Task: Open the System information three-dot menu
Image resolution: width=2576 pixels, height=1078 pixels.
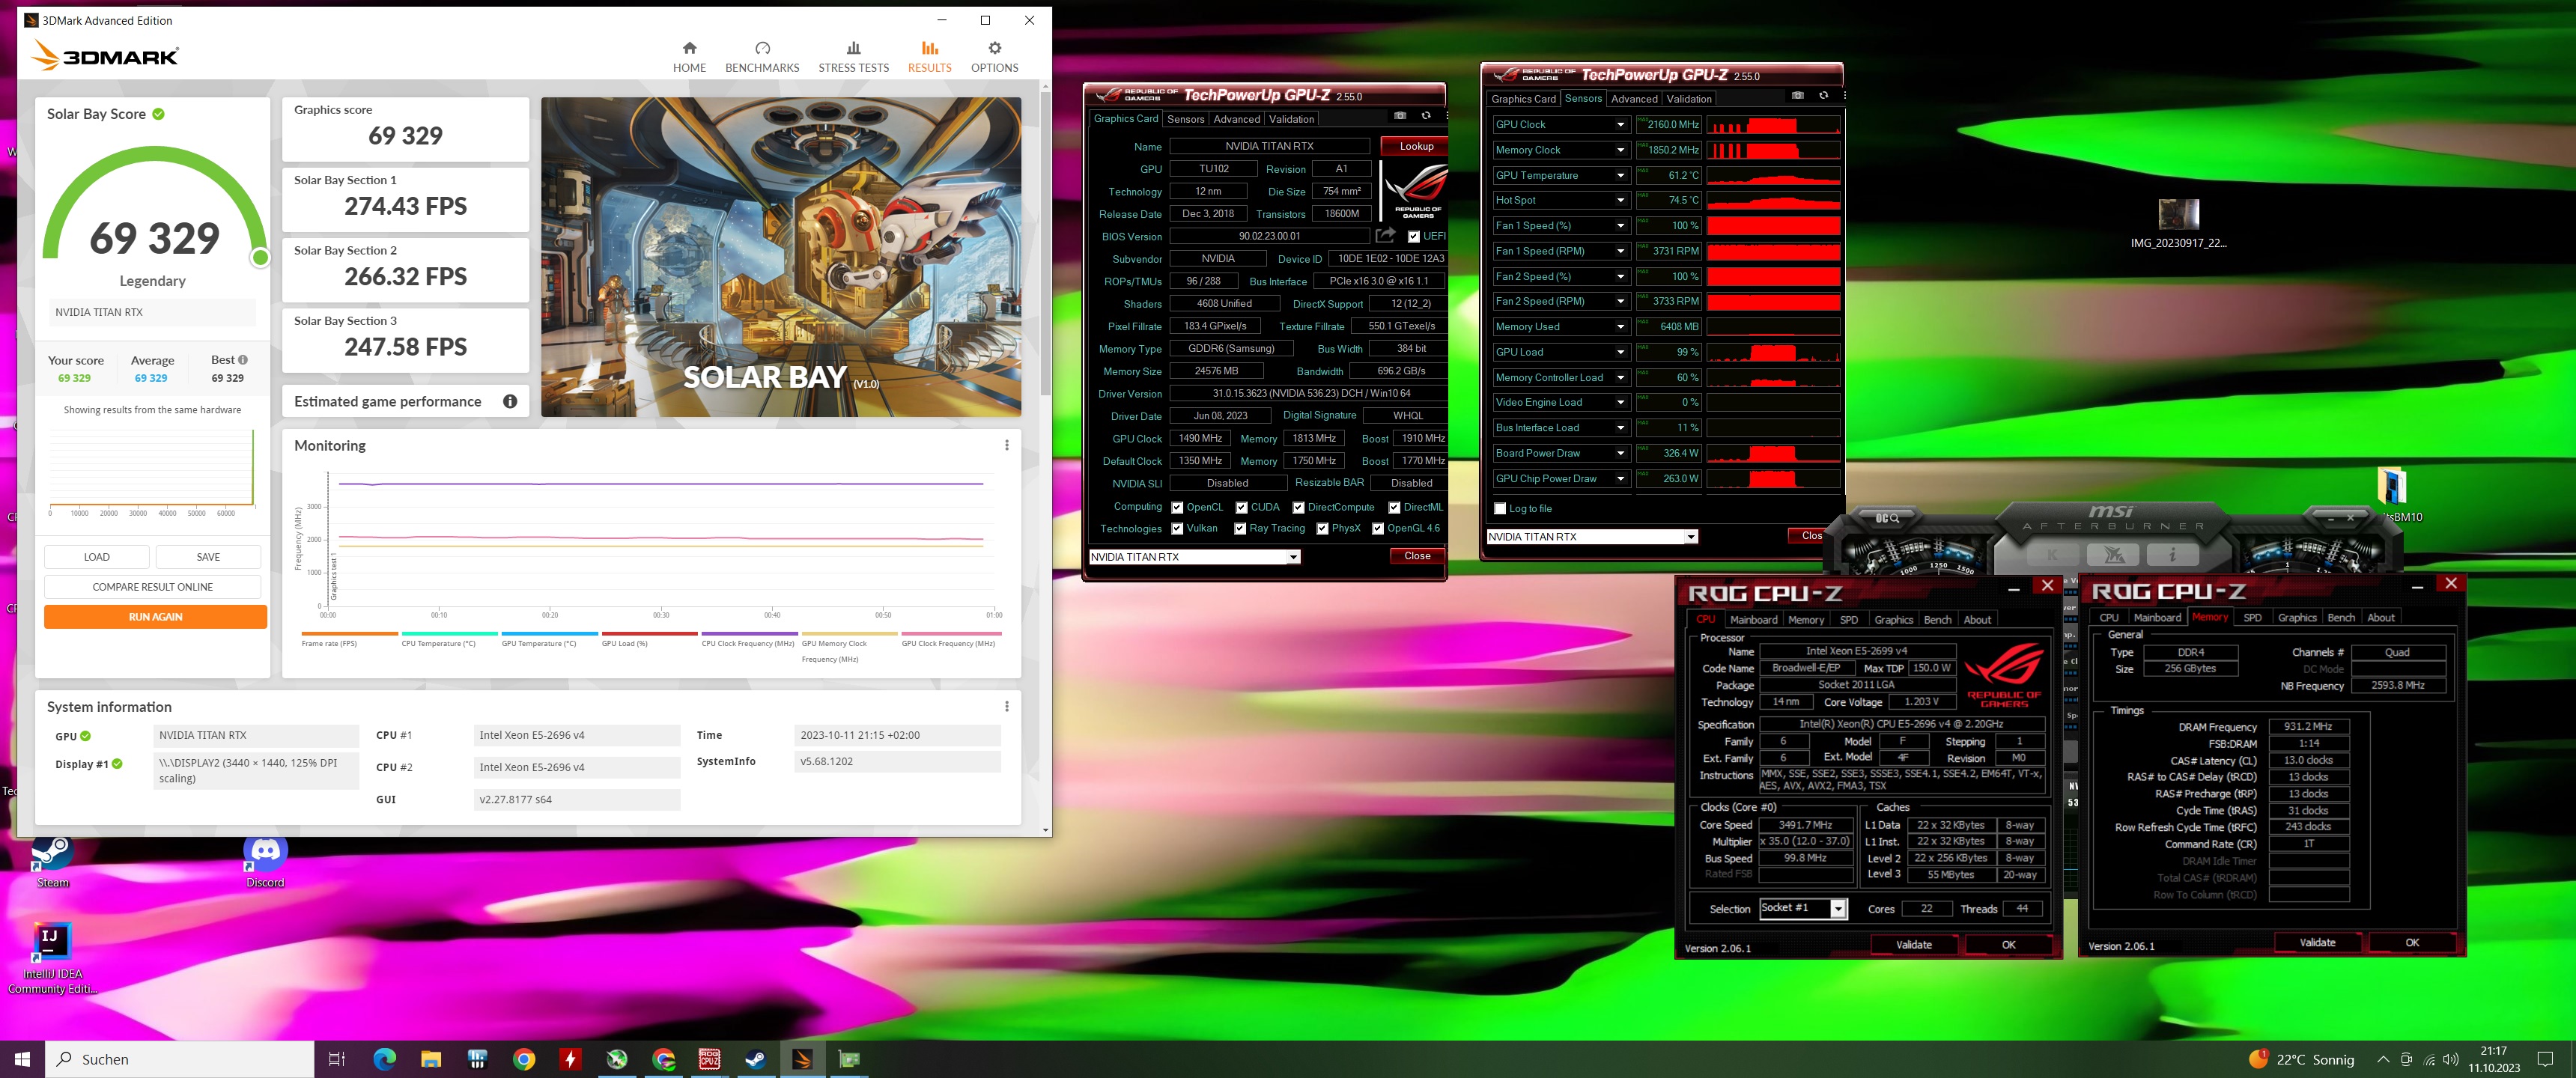Action: coord(1006,707)
